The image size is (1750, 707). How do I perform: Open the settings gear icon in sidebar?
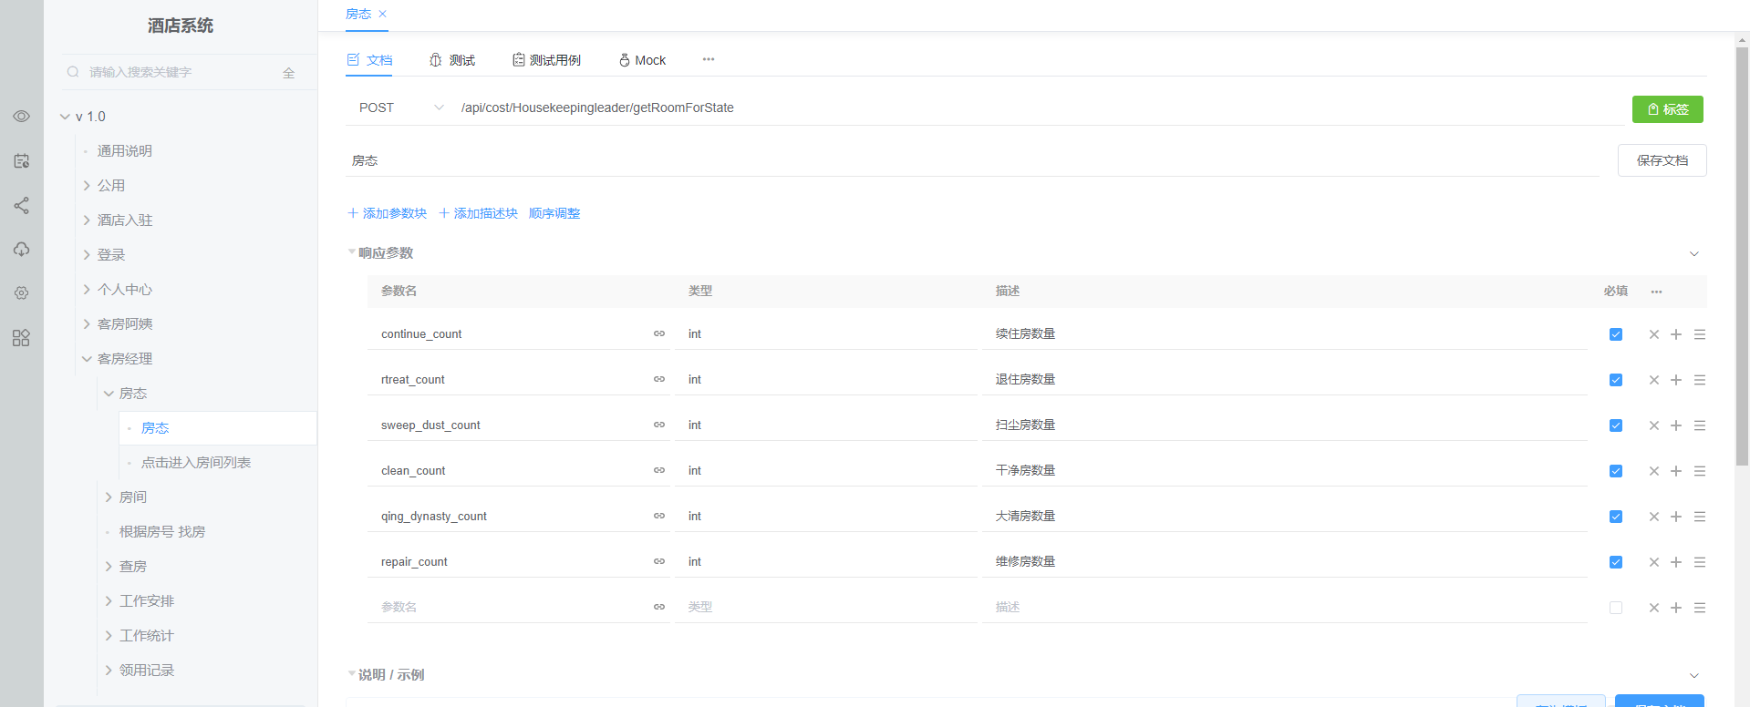pyautogui.click(x=22, y=293)
